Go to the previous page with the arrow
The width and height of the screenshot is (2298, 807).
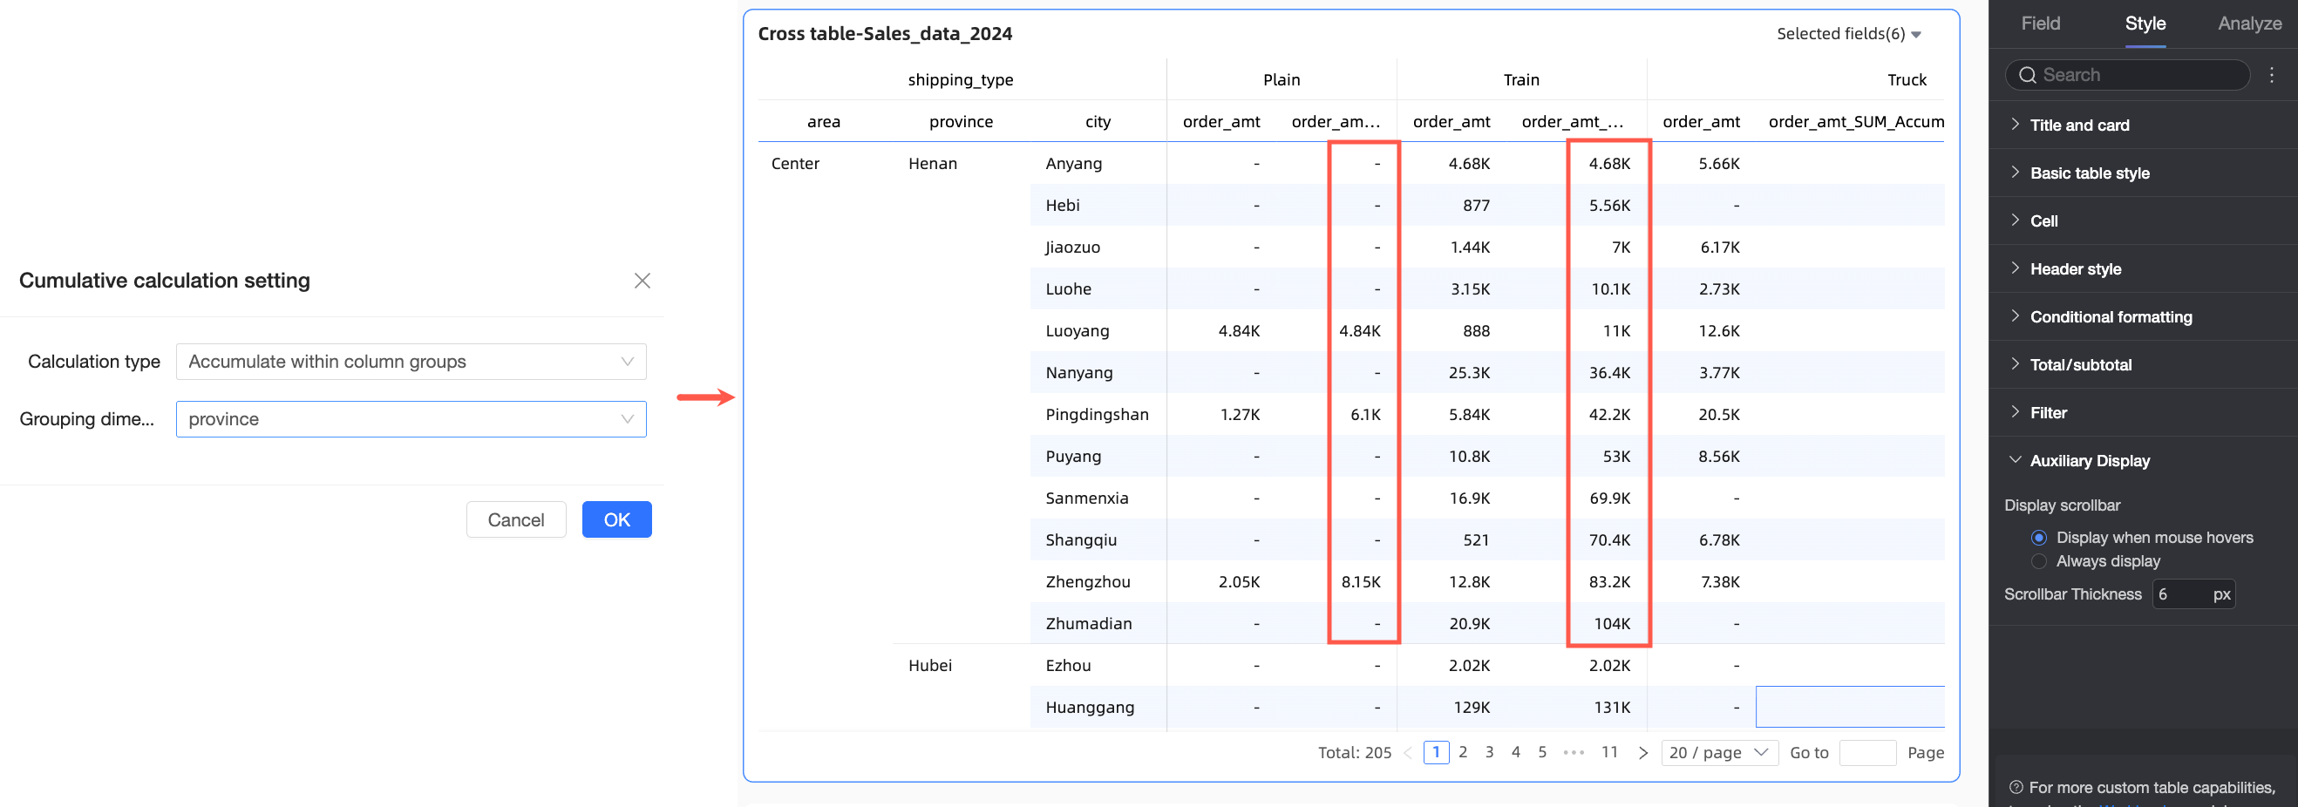pyautogui.click(x=1408, y=753)
